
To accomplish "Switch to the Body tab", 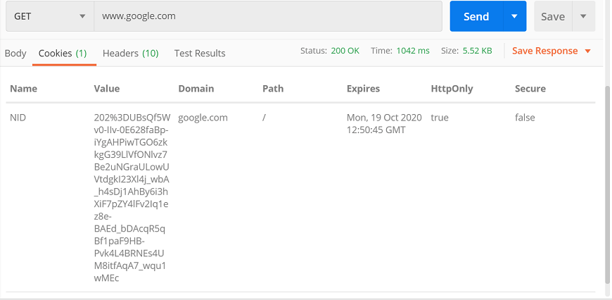I will [15, 54].
